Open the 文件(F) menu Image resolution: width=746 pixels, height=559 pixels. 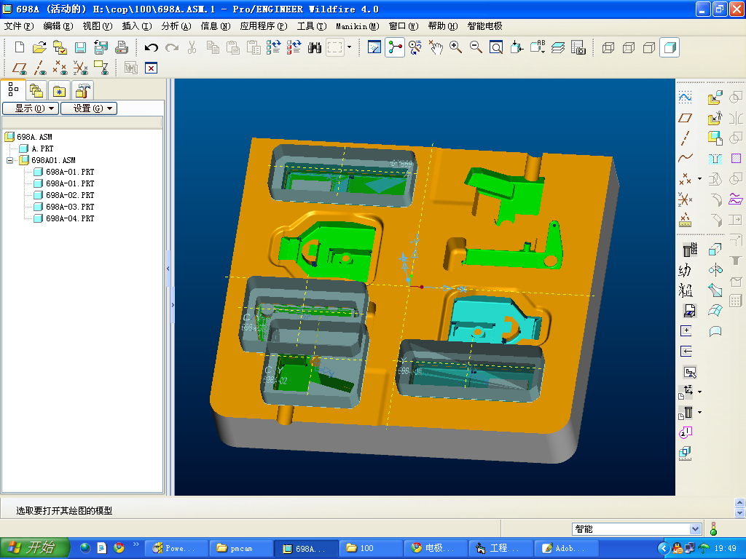(x=19, y=26)
